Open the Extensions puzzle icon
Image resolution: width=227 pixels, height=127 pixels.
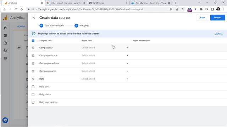tap(201, 9)
